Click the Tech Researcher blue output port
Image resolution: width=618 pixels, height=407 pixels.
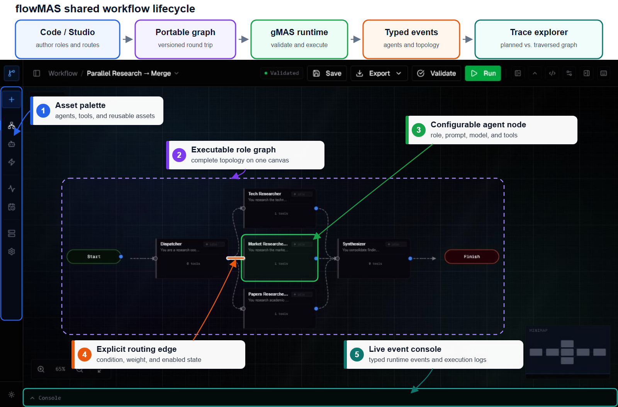click(316, 208)
